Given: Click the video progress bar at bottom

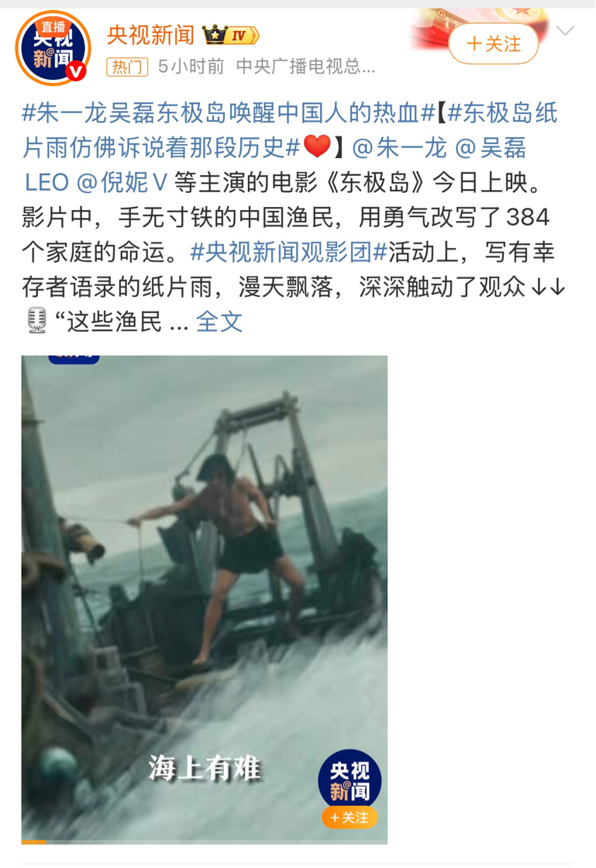Looking at the screenshot, I should click(x=204, y=842).
